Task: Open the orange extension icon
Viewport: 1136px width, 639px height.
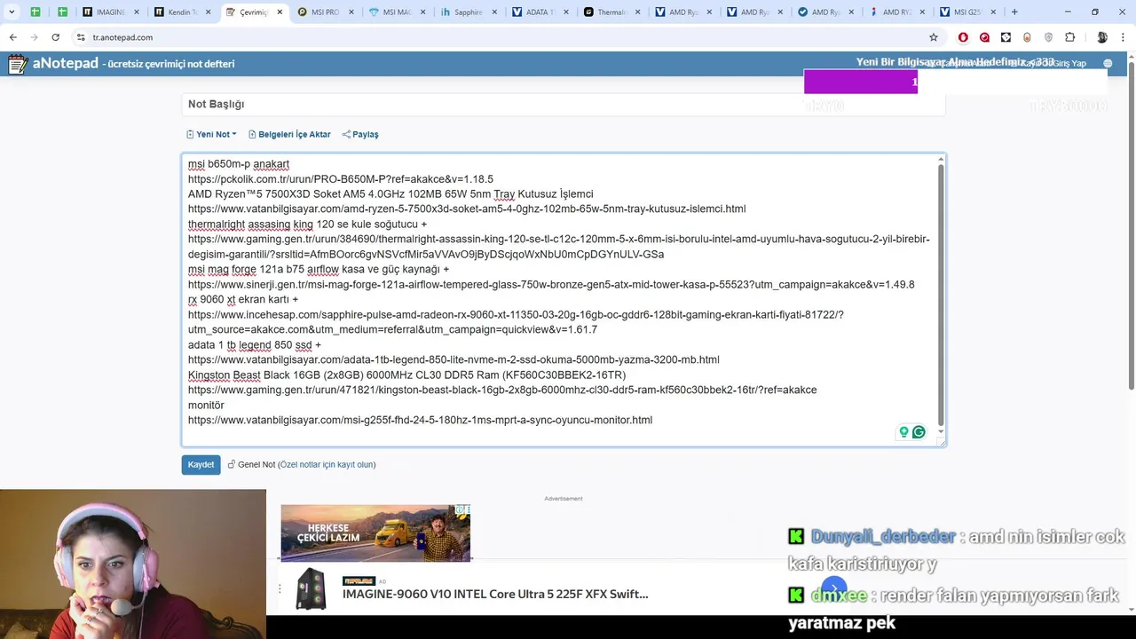Action: (1027, 37)
